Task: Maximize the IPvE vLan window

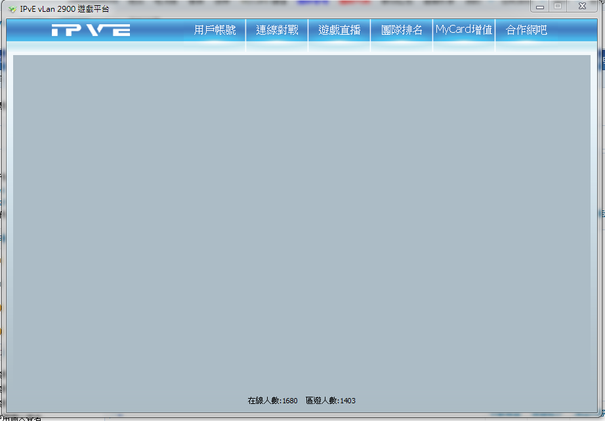Action: (558, 6)
